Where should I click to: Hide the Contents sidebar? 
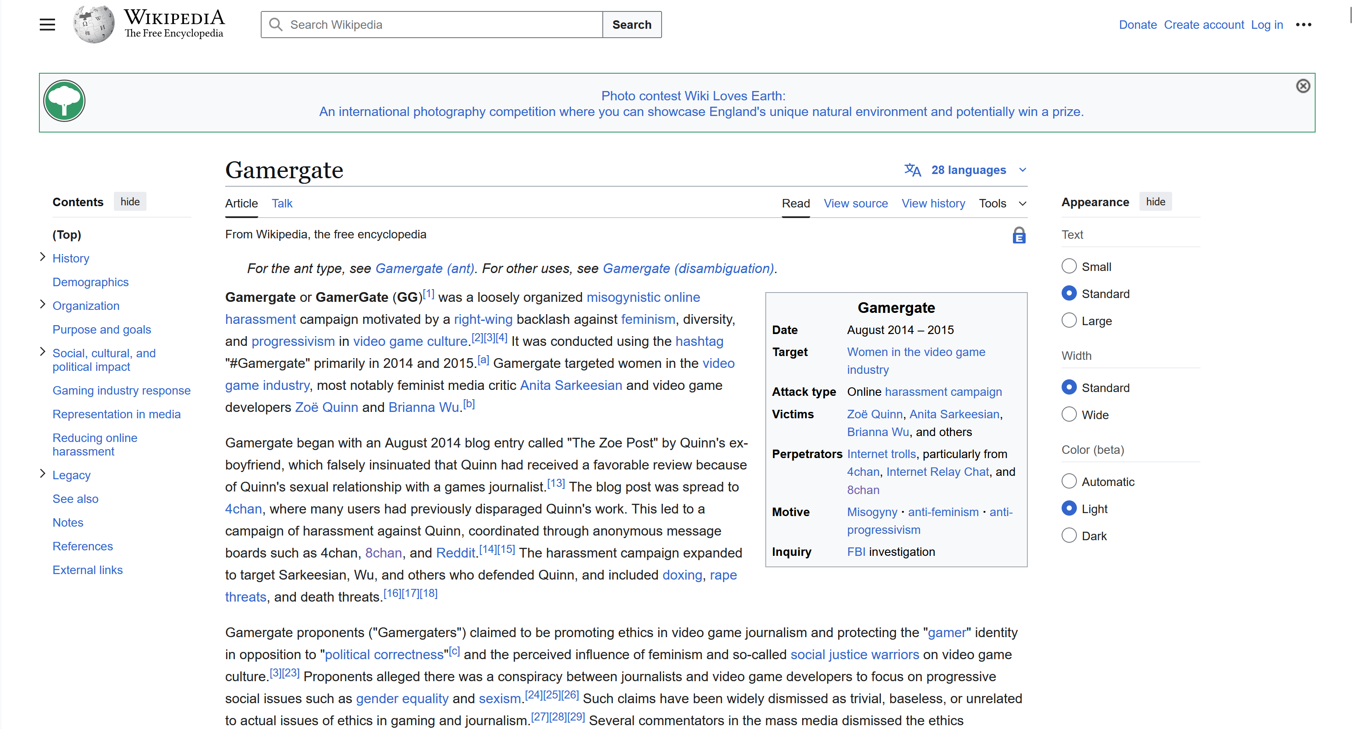pyautogui.click(x=130, y=202)
